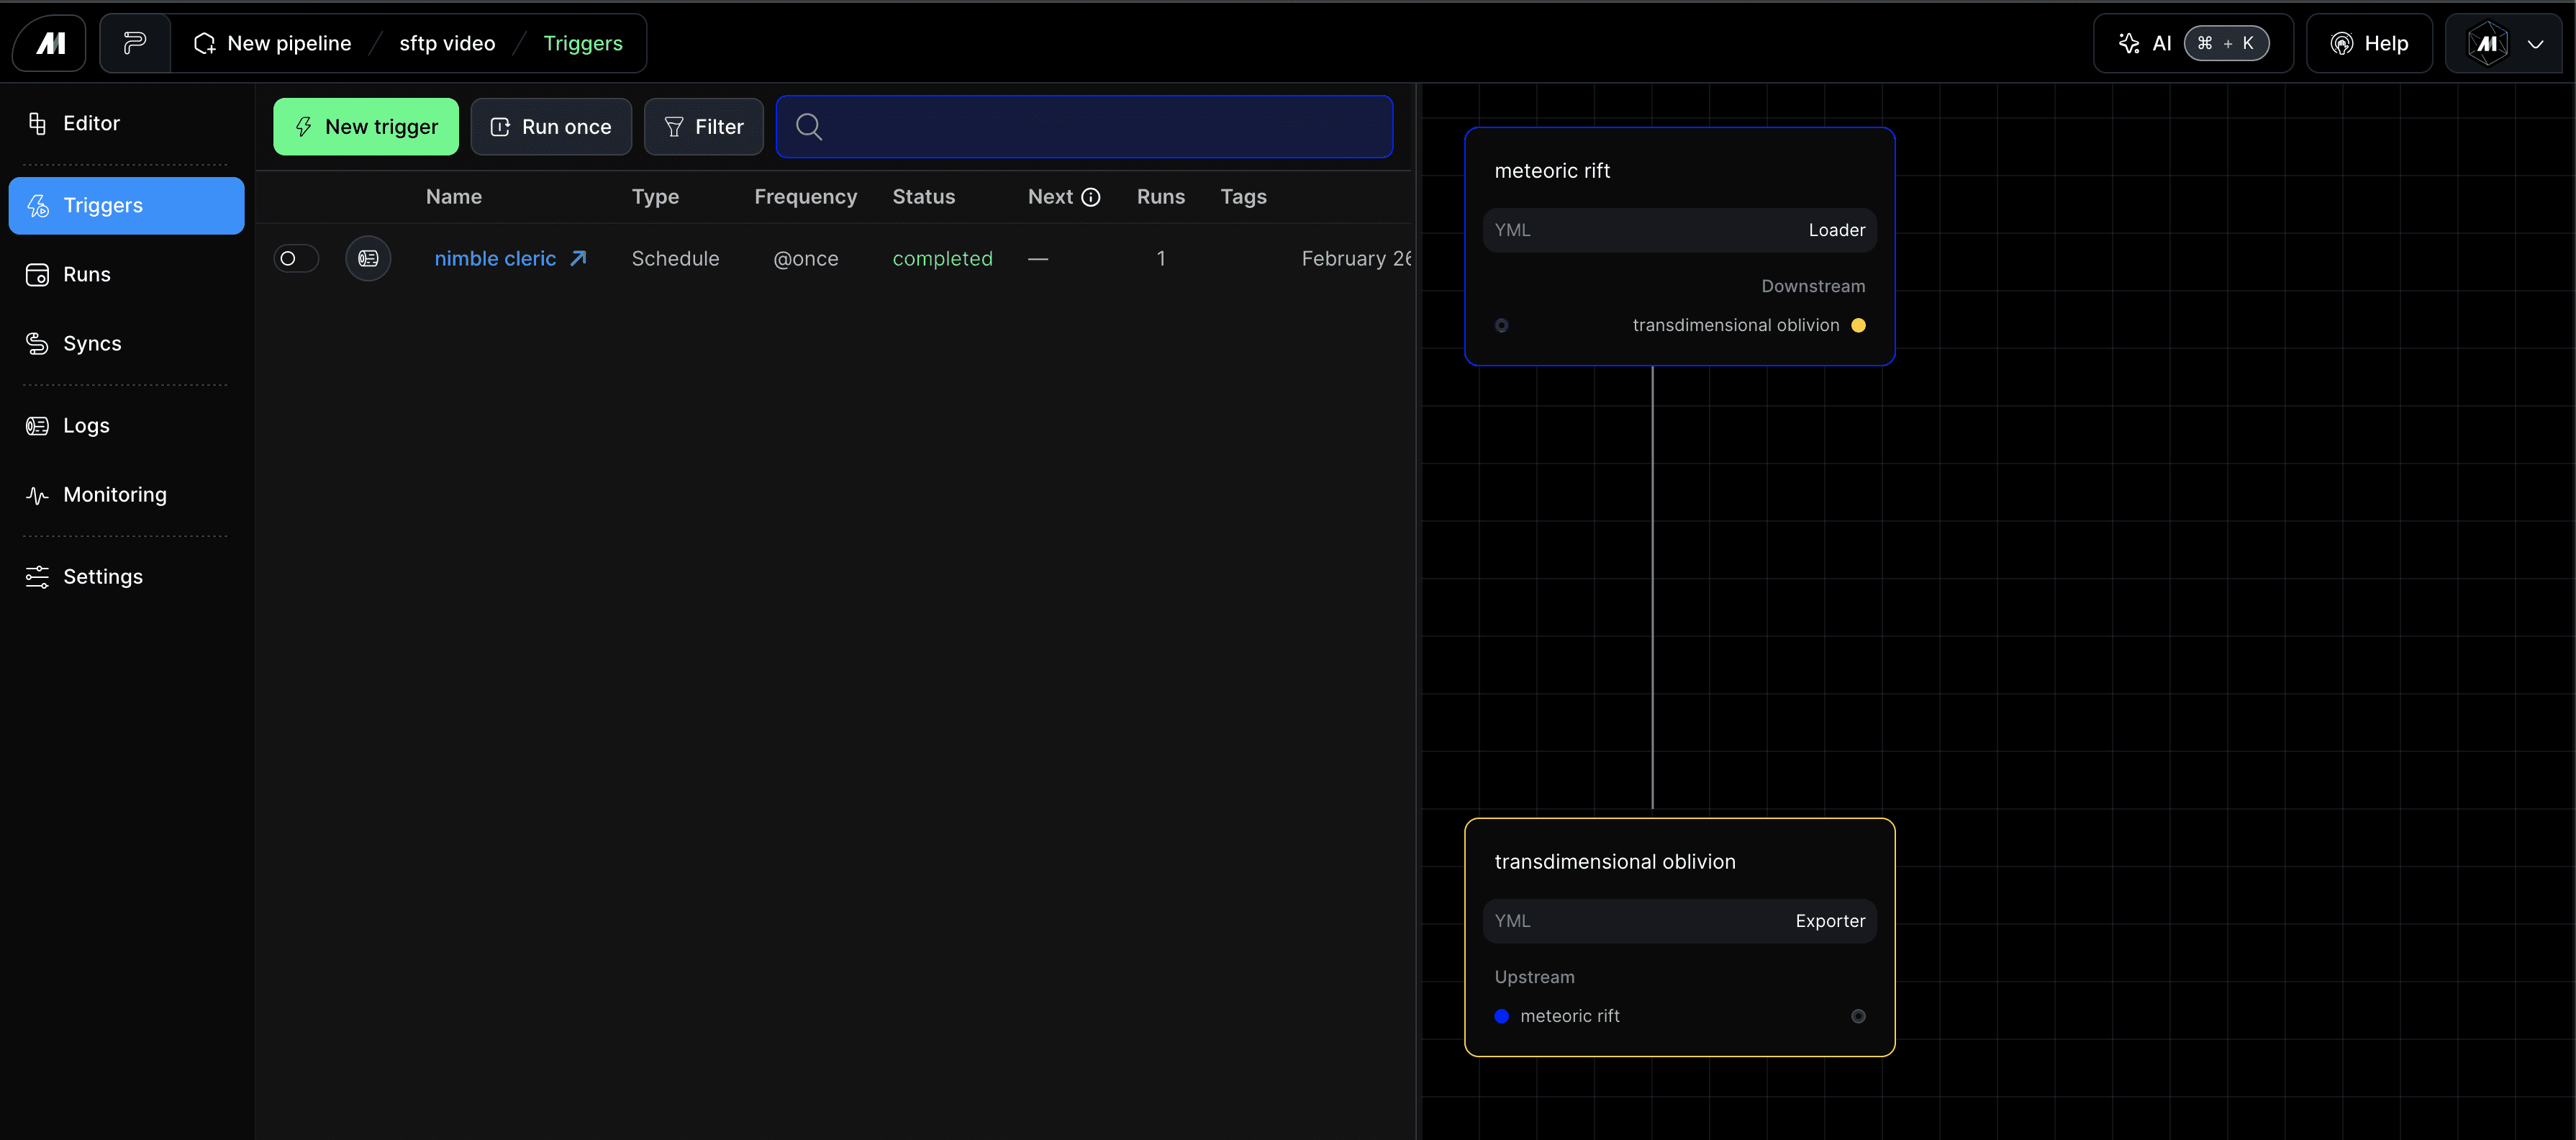
Task: Select the Triggers breadcrumb
Action: 583,43
